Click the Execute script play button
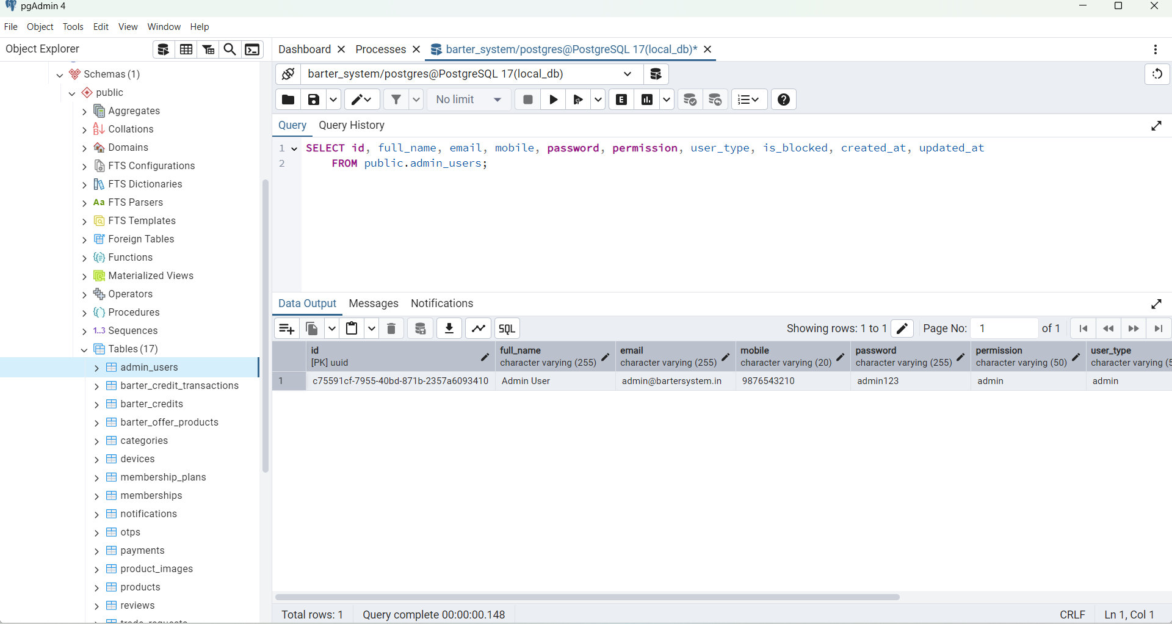 [x=554, y=100]
